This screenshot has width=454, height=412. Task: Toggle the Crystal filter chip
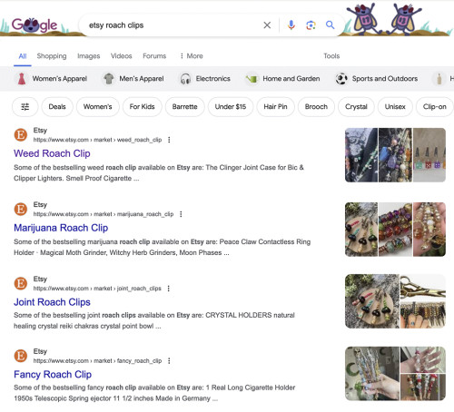356,107
